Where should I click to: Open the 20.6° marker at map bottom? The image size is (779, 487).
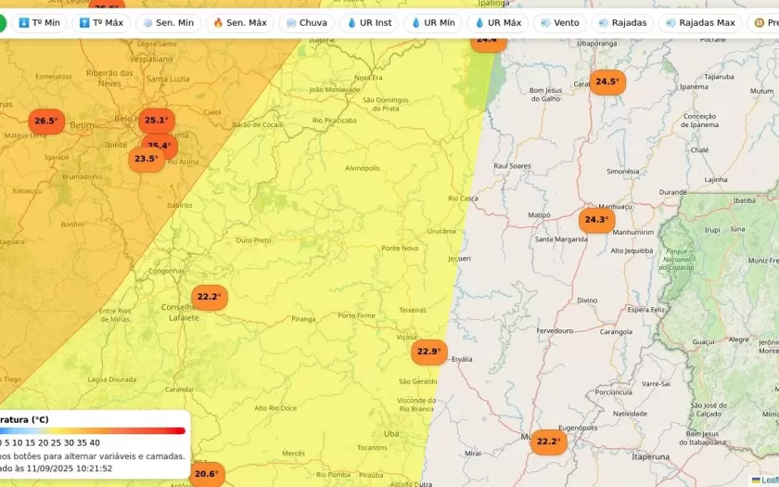coord(206,474)
